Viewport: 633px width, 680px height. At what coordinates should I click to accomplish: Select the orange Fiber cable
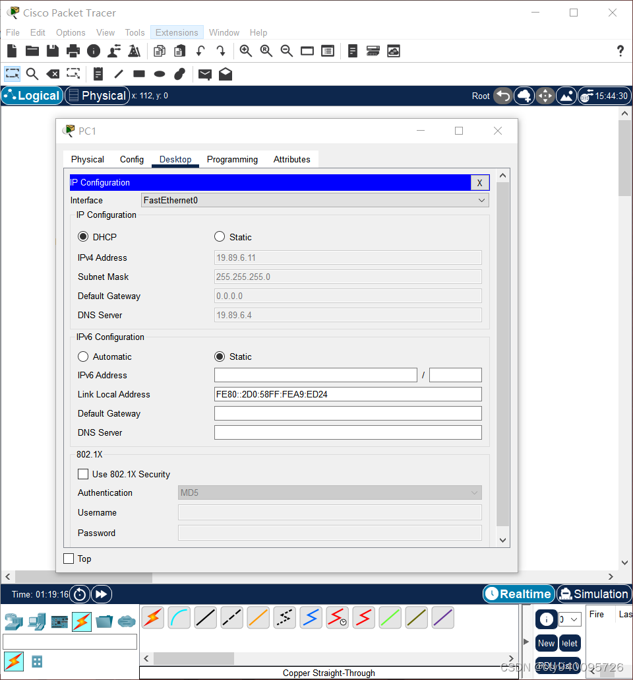[258, 617]
